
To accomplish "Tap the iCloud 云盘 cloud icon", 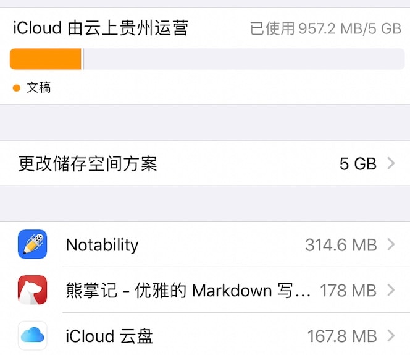I will 33,335.
